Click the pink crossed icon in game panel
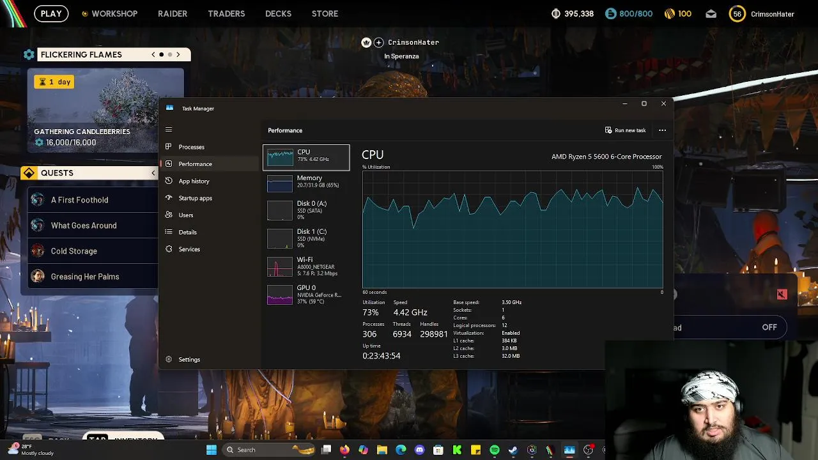818x460 pixels. 782,295
